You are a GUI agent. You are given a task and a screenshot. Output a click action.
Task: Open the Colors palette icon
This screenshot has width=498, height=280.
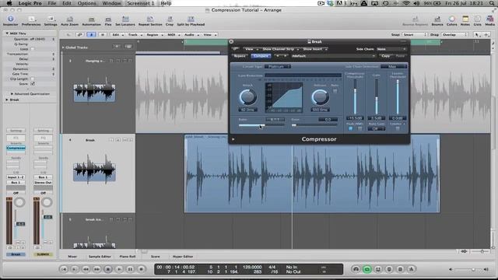click(x=451, y=21)
